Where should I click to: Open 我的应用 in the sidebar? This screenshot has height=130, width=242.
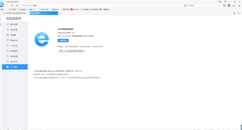coord(15,62)
